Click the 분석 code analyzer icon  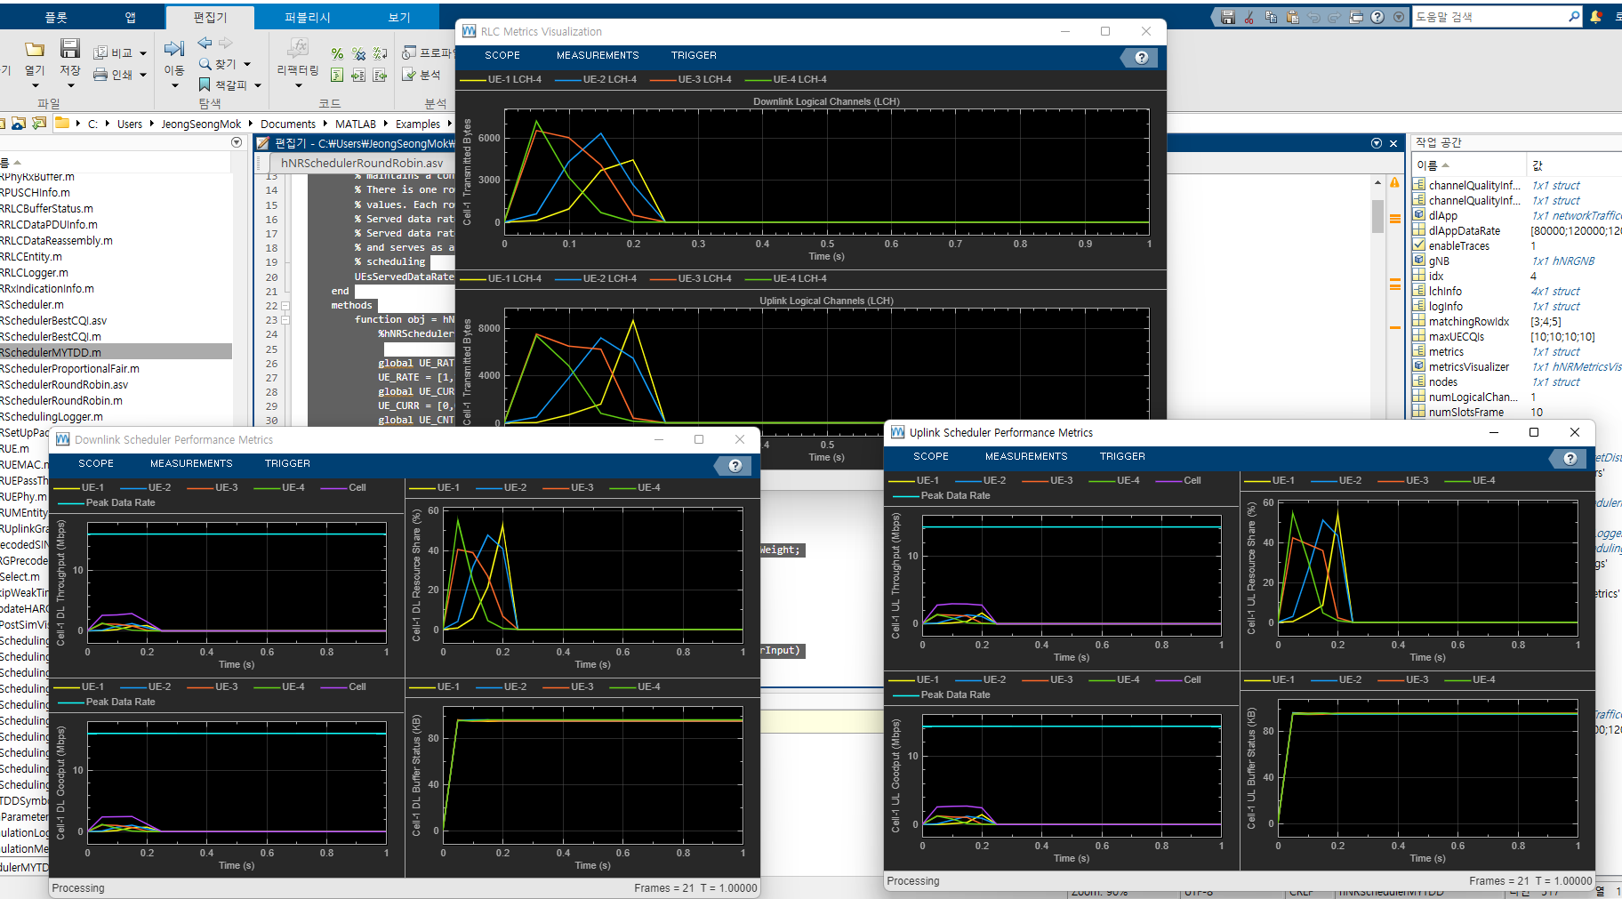click(409, 75)
